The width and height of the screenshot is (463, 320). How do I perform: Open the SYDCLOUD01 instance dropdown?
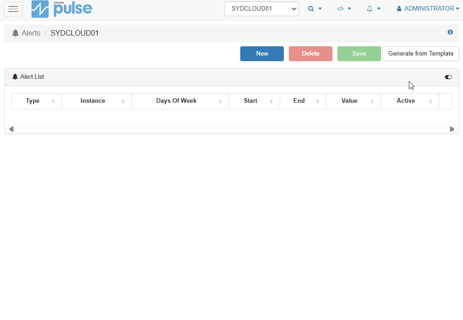pos(262,9)
